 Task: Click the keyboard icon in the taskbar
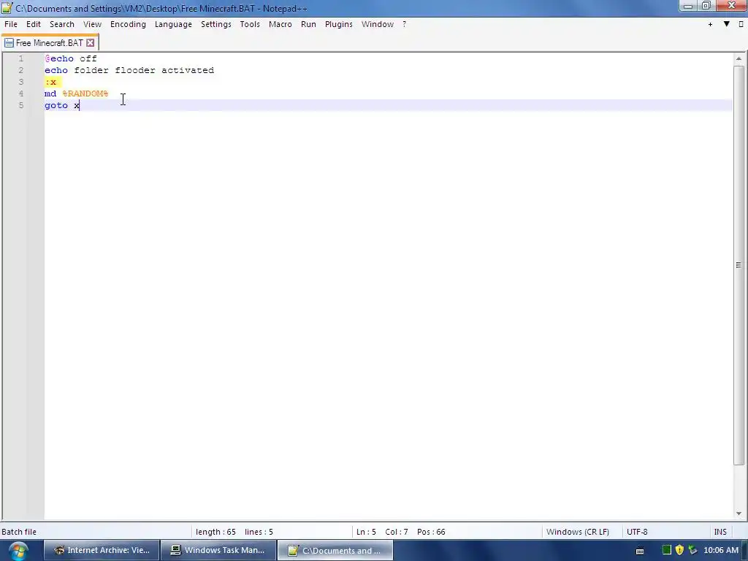tap(640, 551)
